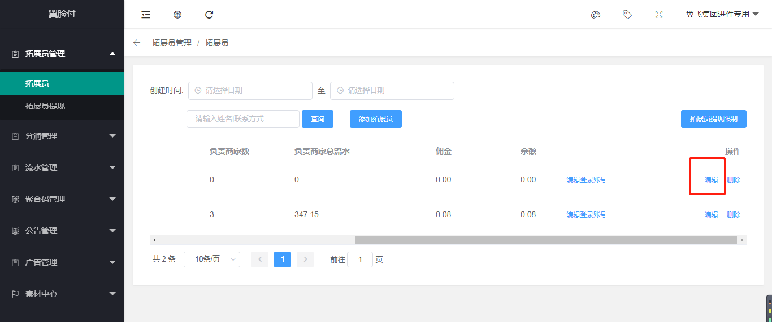Viewport: 772px width, 322px height.
Task: Select page 1 in pagination
Action: (x=283, y=259)
